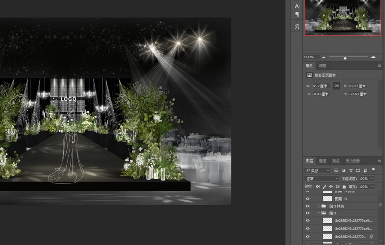
Task: Click the 组 3 拷贝 folder icon
Action: pos(324,206)
